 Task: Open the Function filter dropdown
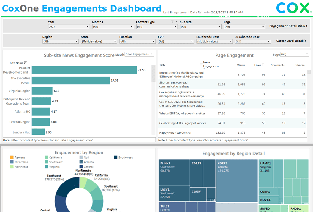(137, 41)
